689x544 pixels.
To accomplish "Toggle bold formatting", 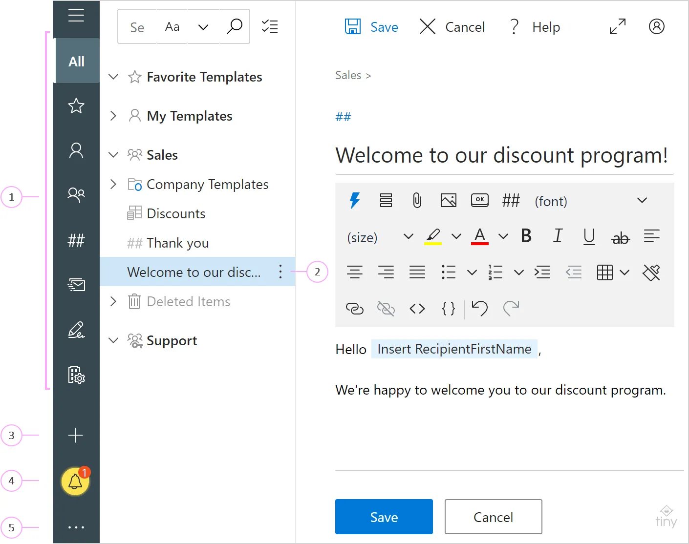I will tap(526, 236).
